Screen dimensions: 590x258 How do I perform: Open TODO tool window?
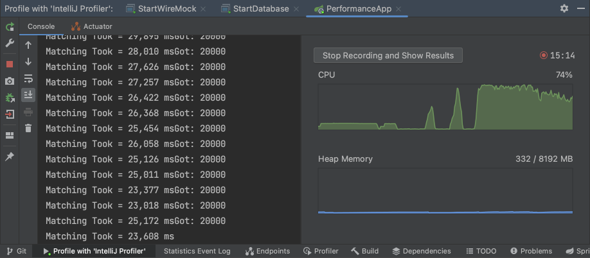click(481, 251)
